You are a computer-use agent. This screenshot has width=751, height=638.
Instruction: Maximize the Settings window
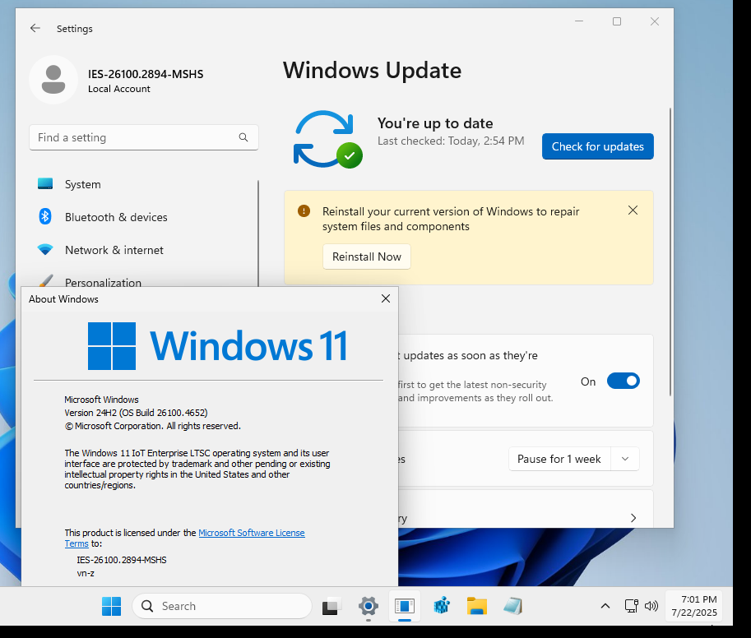point(617,21)
